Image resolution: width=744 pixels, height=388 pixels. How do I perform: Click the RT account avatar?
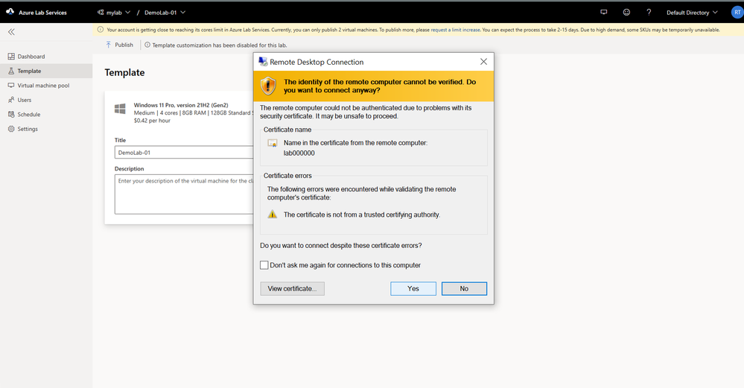[x=737, y=13]
